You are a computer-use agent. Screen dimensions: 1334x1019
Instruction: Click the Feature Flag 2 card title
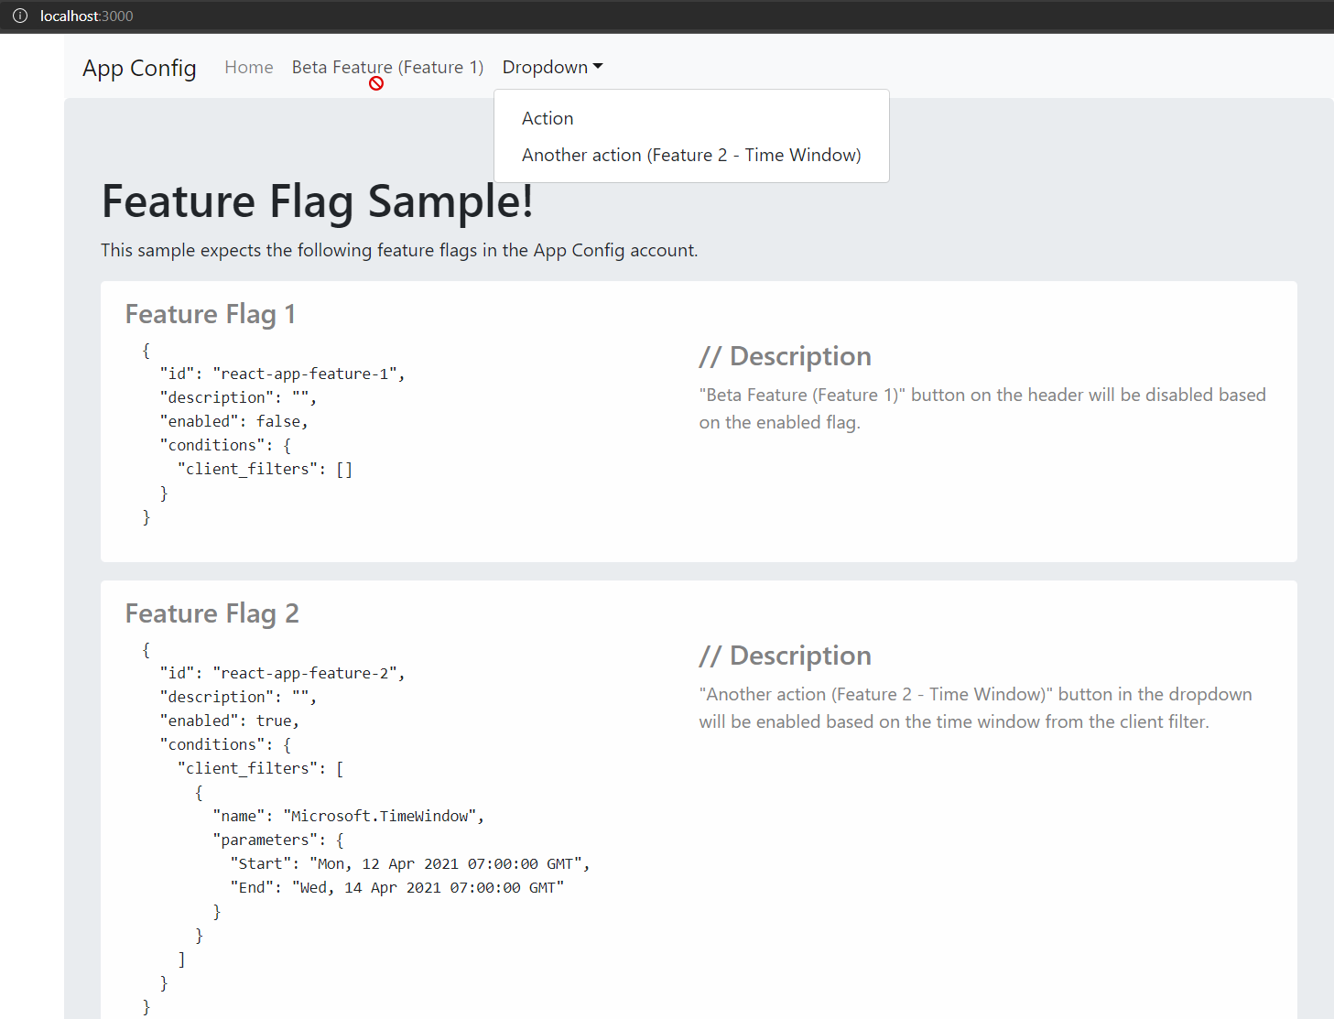click(212, 613)
